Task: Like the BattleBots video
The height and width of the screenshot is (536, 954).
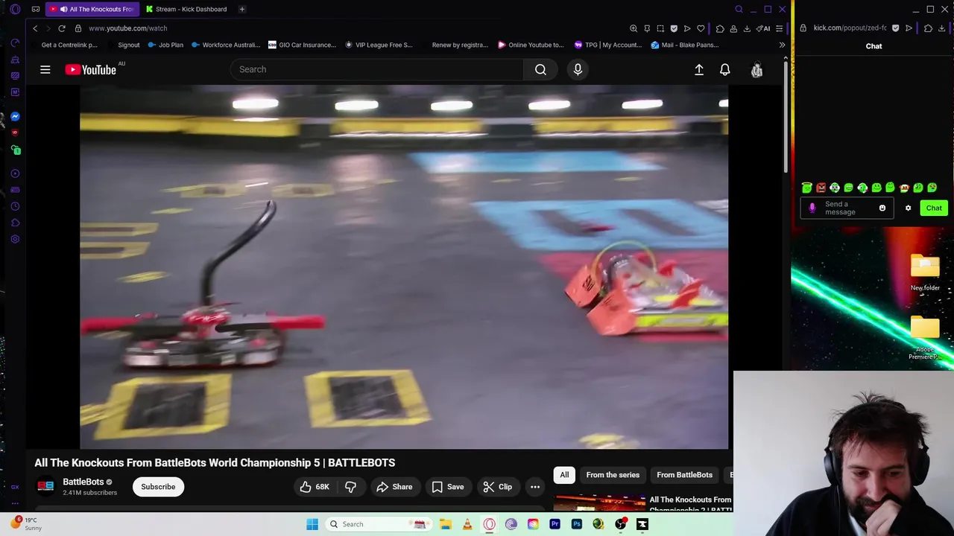Action: click(x=315, y=487)
